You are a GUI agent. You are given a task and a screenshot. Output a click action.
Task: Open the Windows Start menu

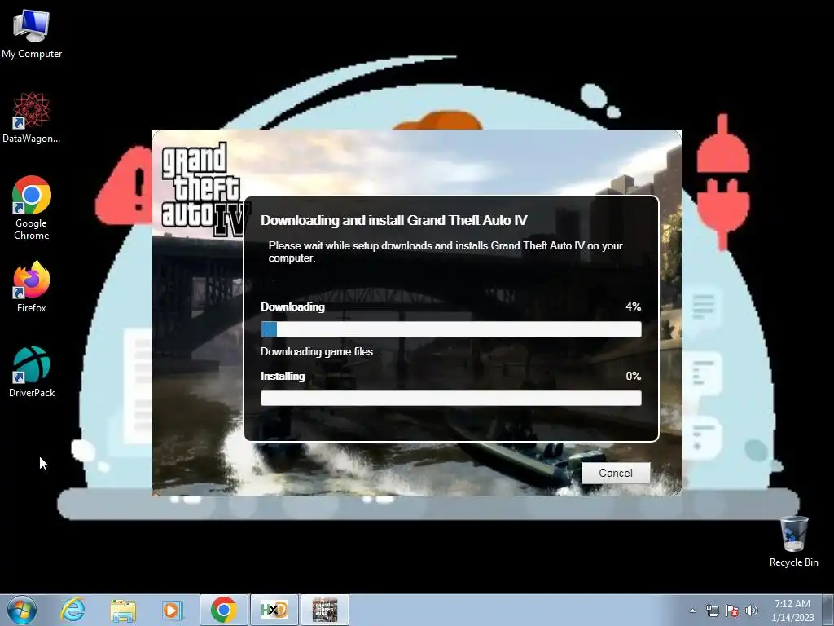point(22,610)
